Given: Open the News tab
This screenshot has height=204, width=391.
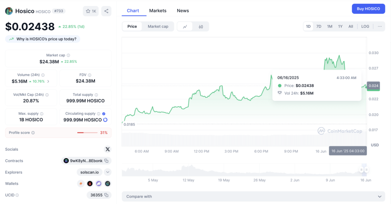Looking at the screenshot, I should tap(183, 11).
